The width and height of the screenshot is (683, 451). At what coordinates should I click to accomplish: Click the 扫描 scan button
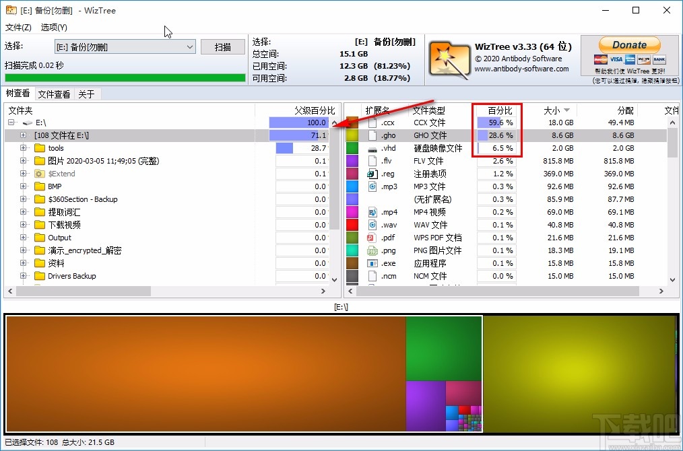click(222, 47)
